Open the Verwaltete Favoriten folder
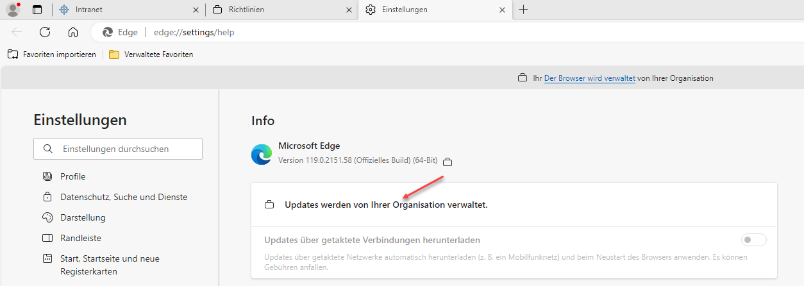 (x=151, y=55)
